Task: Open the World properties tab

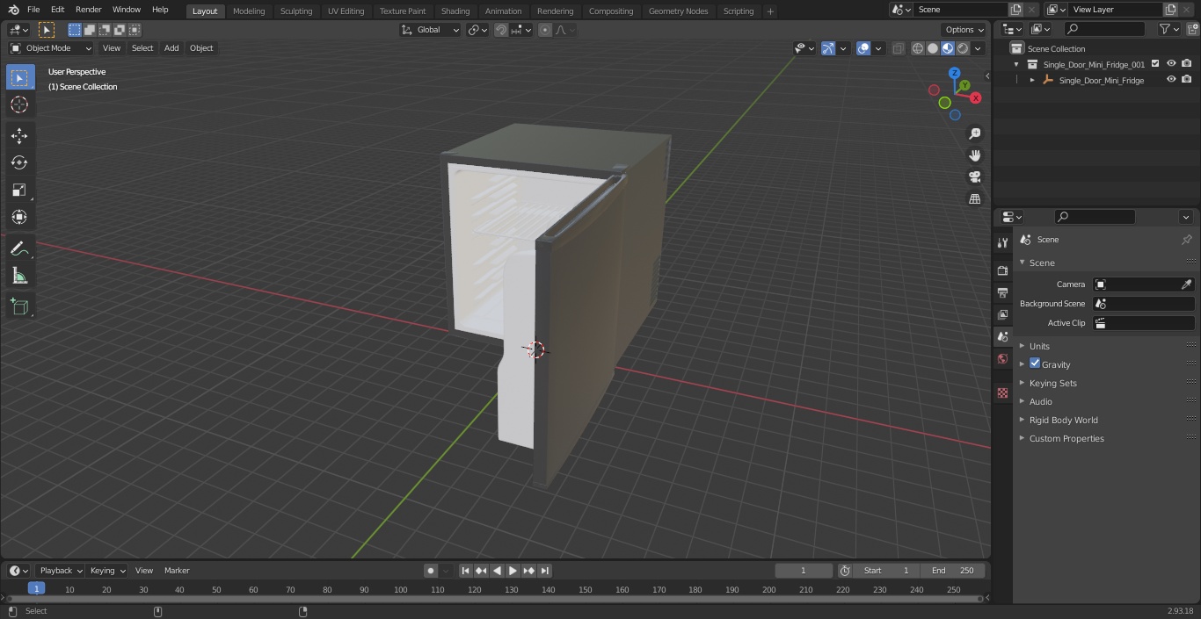Action: 1002,358
